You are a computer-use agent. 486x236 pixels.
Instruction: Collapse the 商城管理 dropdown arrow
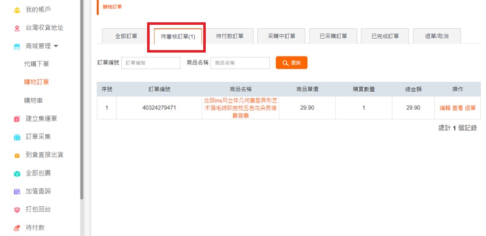[56, 46]
